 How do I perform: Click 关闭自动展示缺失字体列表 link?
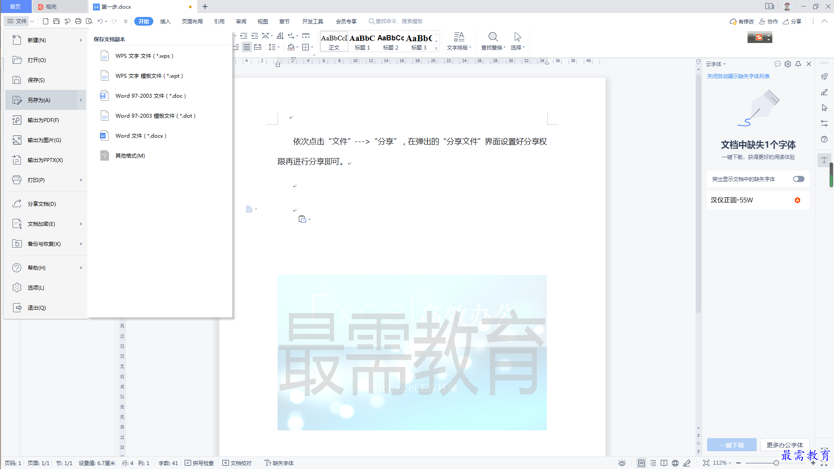click(x=738, y=76)
